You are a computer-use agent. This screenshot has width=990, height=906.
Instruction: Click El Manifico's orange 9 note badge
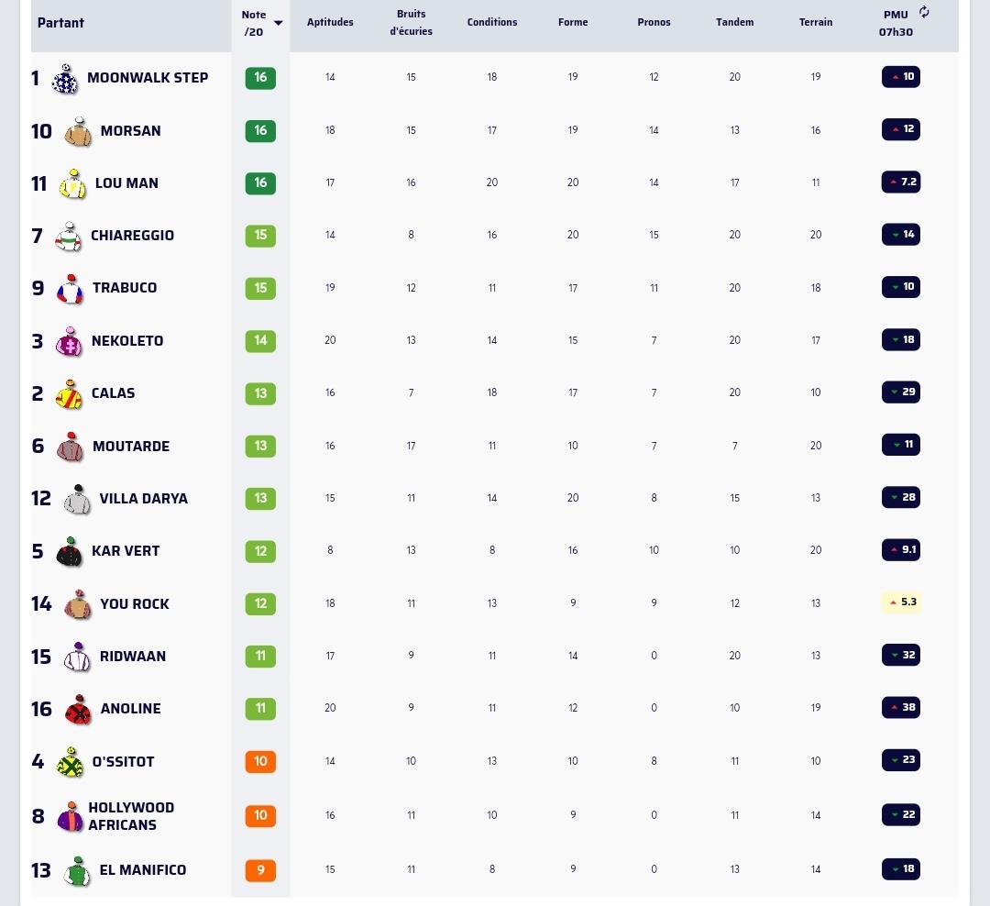[260, 870]
